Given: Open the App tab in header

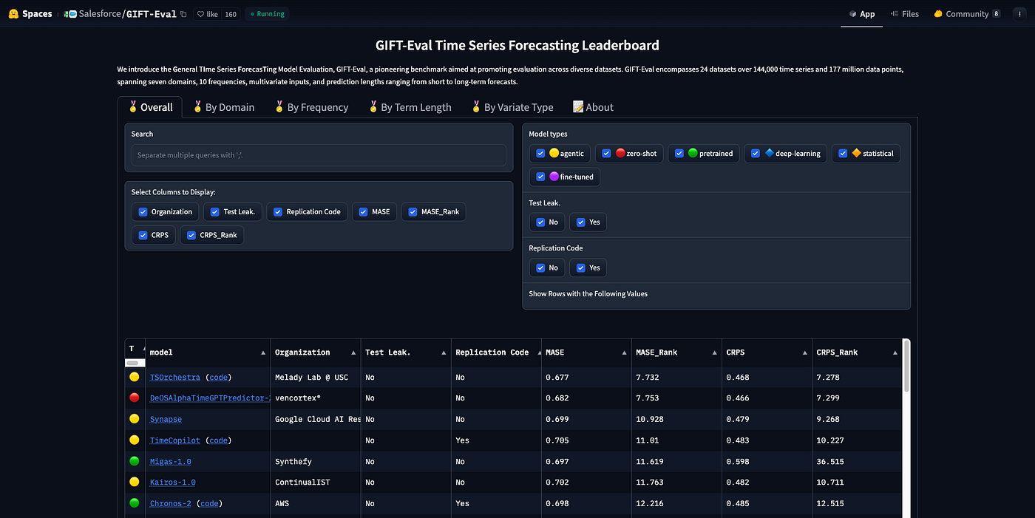Looking at the screenshot, I should pos(862,14).
